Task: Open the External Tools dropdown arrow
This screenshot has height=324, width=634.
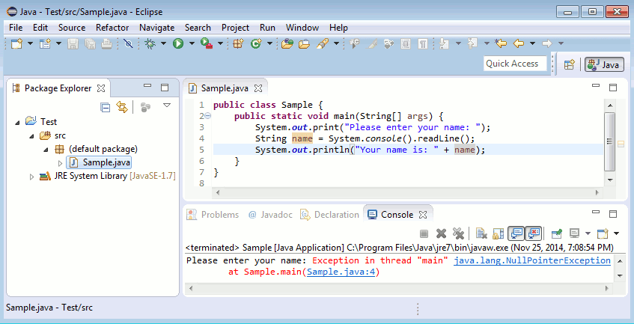Action: tap(220, 43)
